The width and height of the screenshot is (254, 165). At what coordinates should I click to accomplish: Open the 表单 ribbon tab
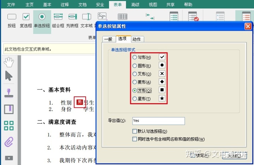click(x=117, y=5)
